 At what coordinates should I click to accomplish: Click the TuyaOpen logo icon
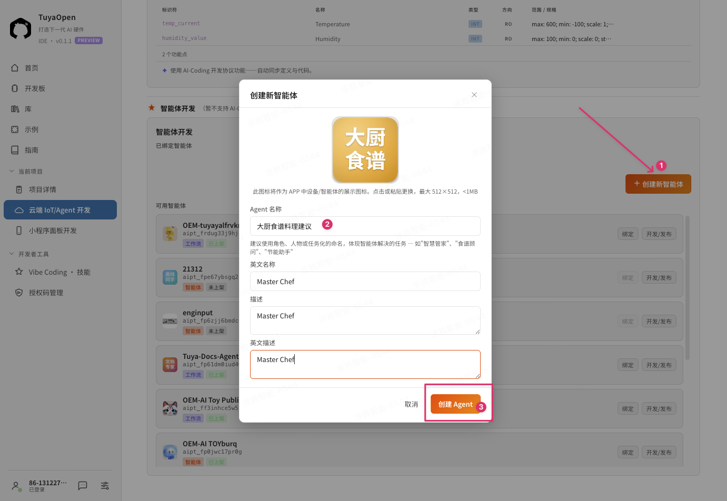point(21,28)
